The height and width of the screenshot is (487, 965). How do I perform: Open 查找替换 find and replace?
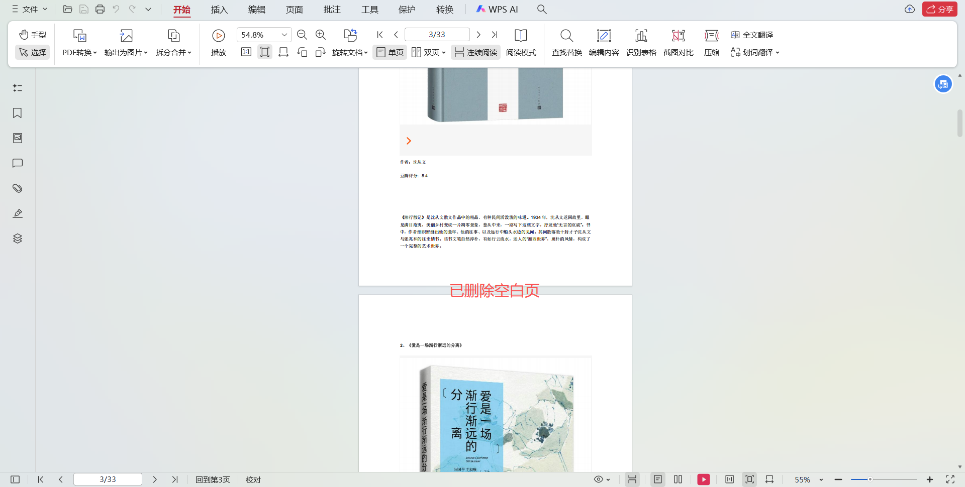566,43
